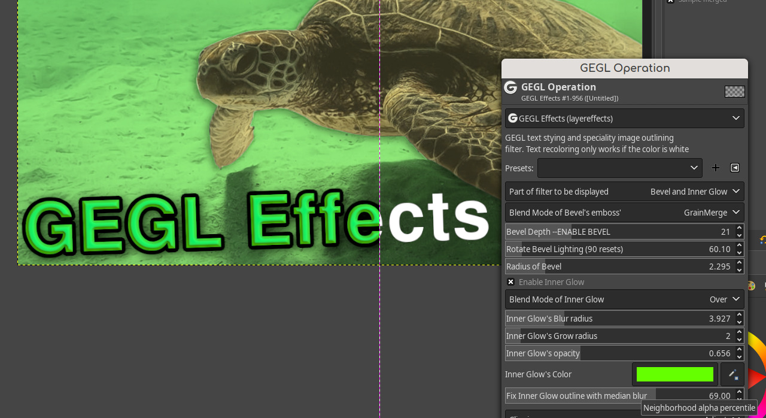Open the manage presets menu icon
This screenshot has width=766, height=418.
[735, 168]
